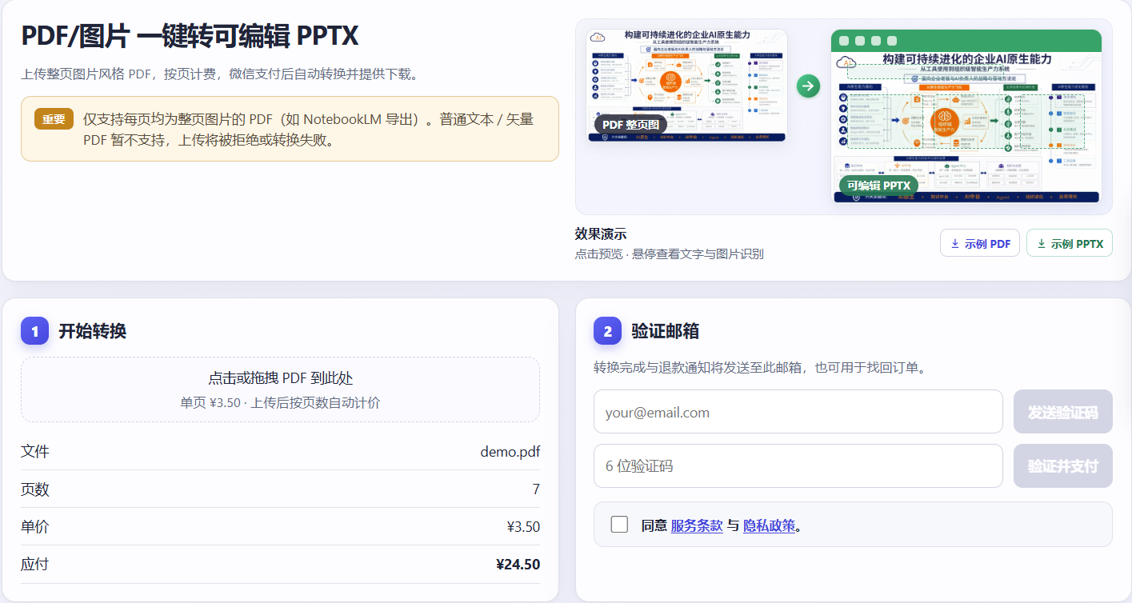
Task: Click the unit price ¥3.50 value
Action: pyautogui.click(x=523, y=527)
